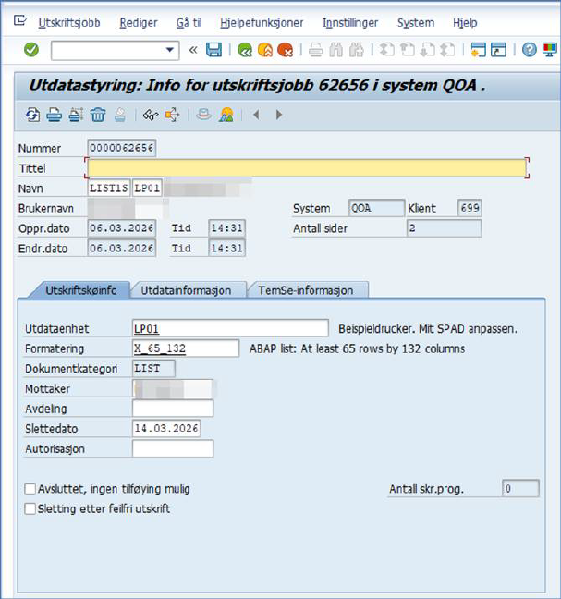Click the Avdeling input field

pyautogui.click(x=173, y=409)
